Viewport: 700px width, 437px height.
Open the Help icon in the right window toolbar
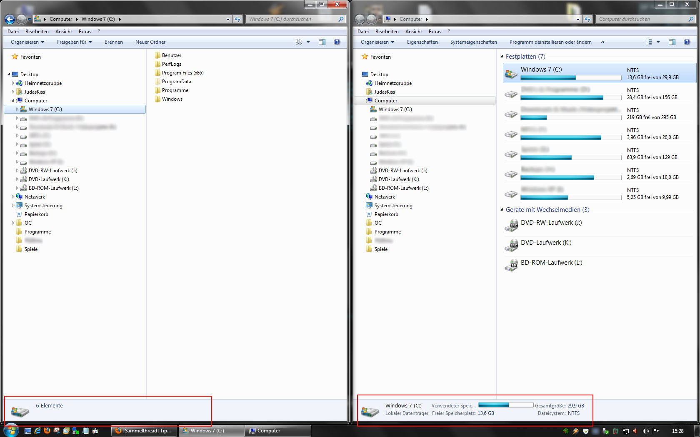687,42
